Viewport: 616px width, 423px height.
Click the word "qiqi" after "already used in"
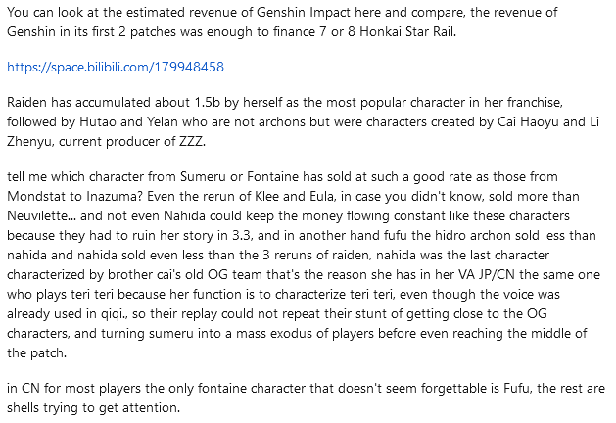tap(114, 314)
